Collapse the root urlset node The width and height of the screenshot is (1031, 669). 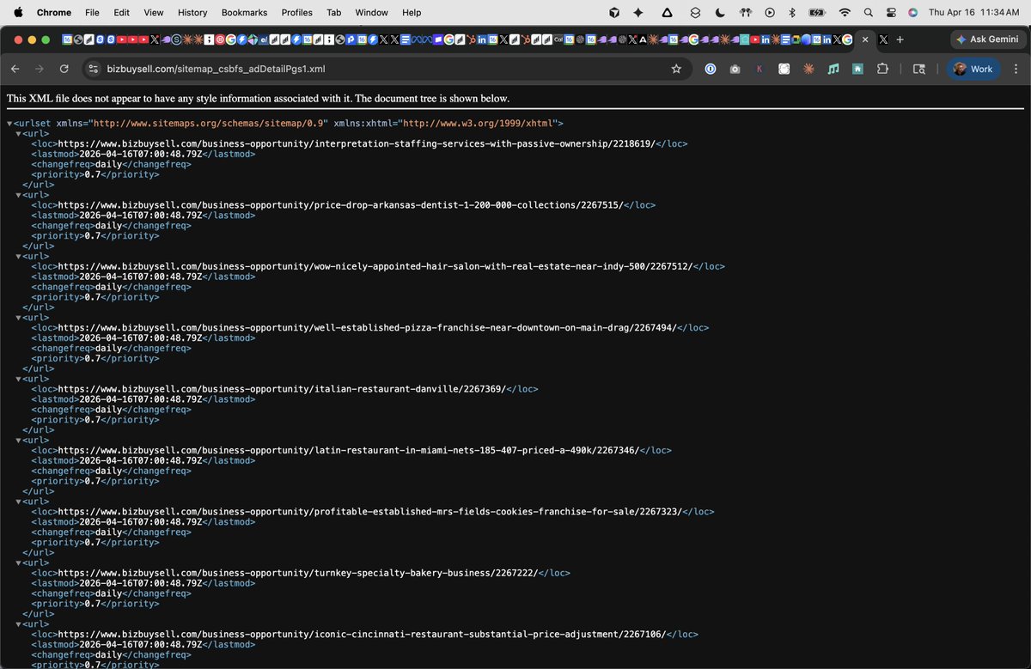coord(9,124)
